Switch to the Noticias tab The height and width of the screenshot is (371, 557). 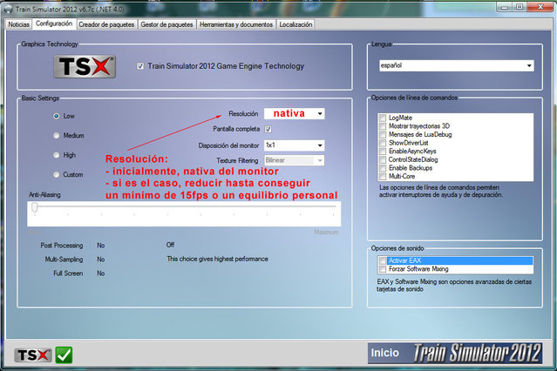click(19, 24)
